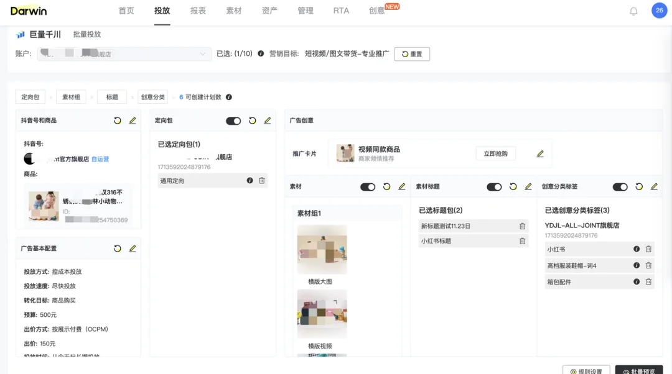Click the 批量预览 button
This screenshot has height=374, width=672.
(x=639, y=370)
